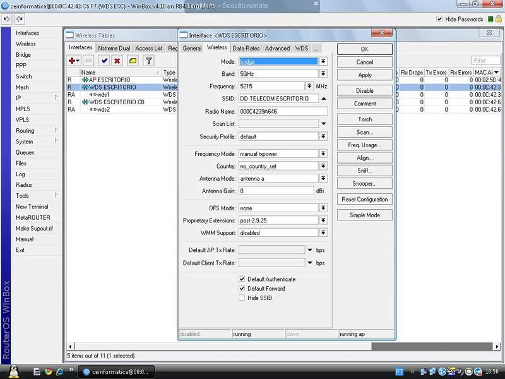The image size is (505, 379).
Task: Click the padlock icon near Hide Passwords
Action: [x=499, y=19]
